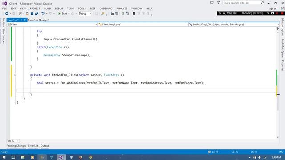285x160 pixels.
Task: Click the Redo arrow icon
Action: tap(50, 14)
